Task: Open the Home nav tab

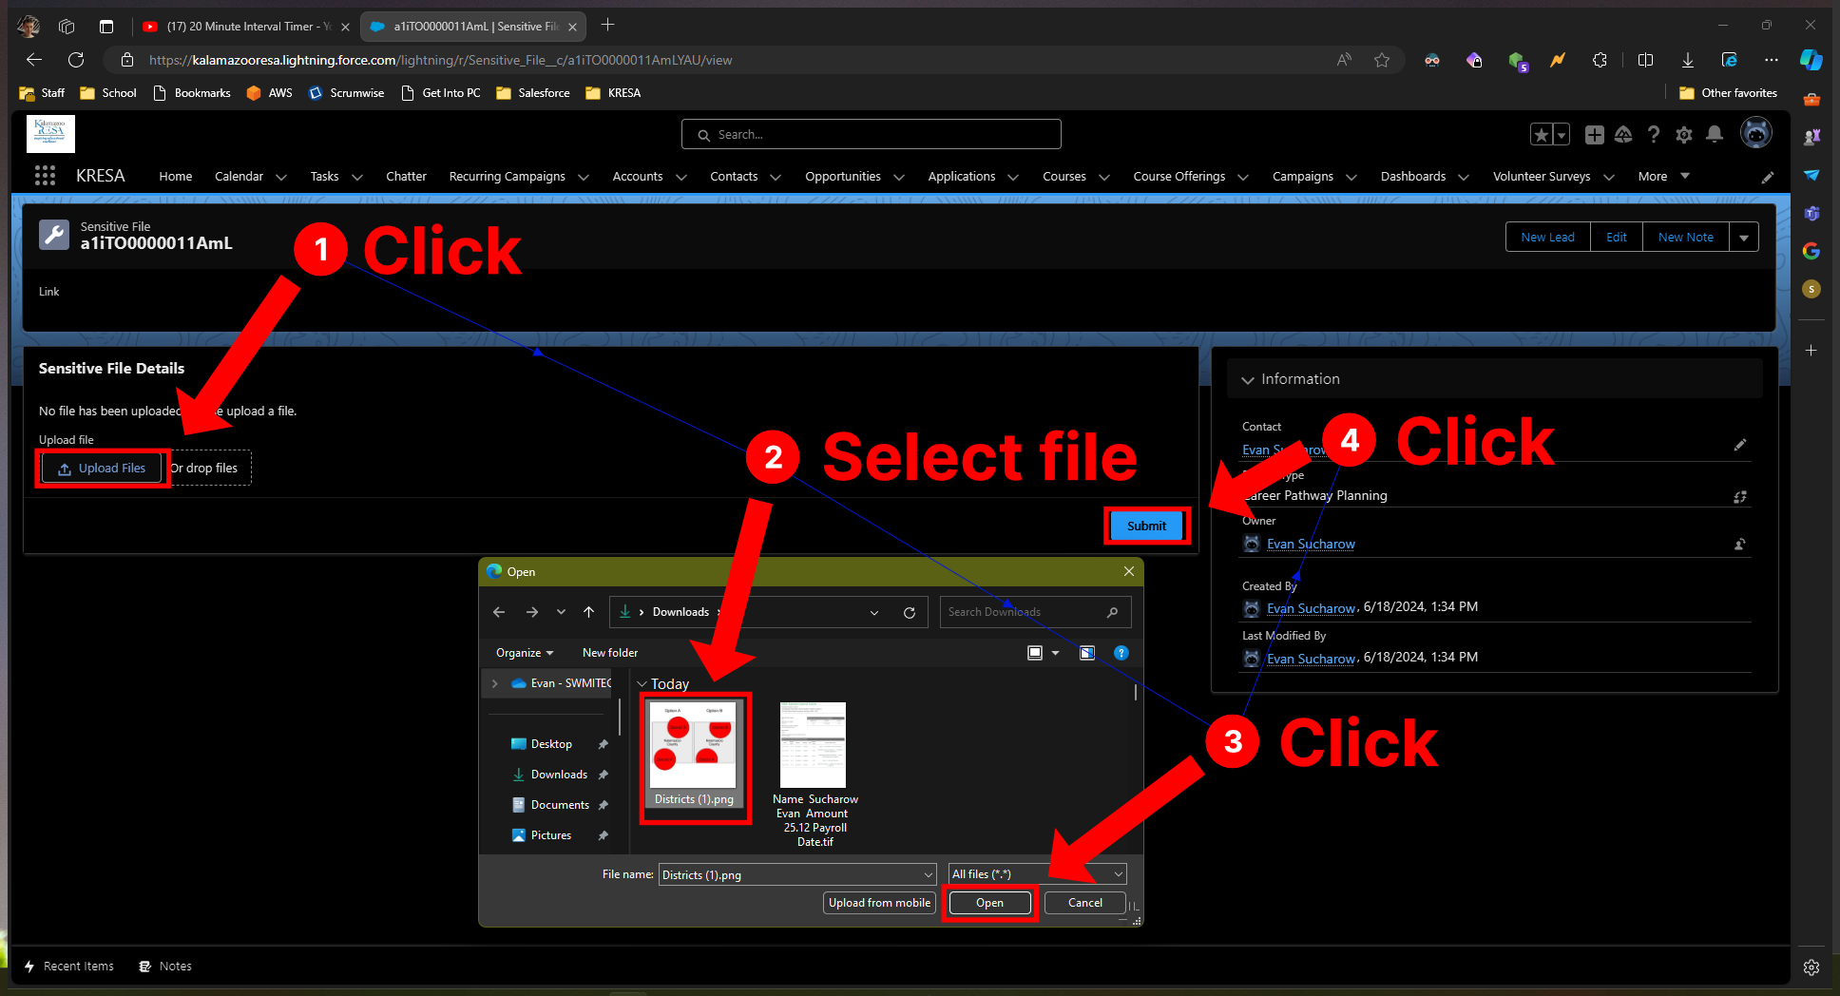Action: click(x=176, y=177)
